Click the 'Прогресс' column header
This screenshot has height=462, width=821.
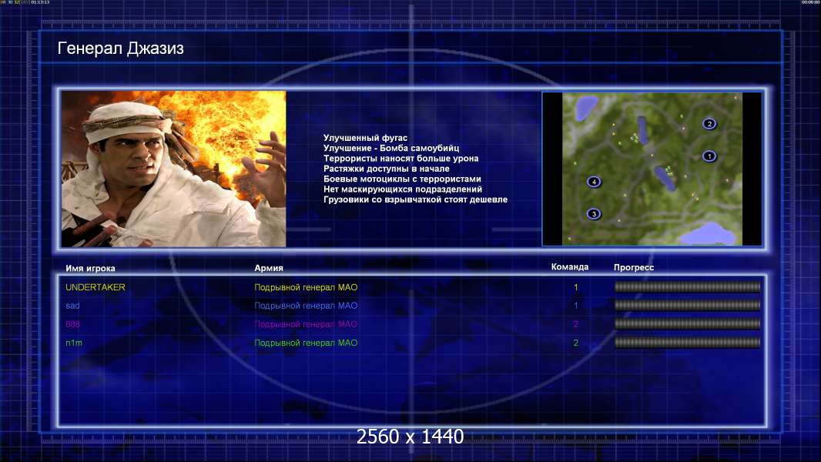click(x=634, y=267)
